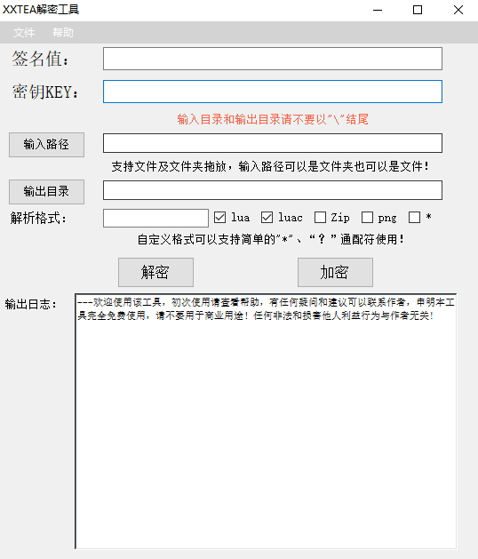Screen dimensions: 478x559
Task: Enable the Zip checkbox
Action: point(320,218)
